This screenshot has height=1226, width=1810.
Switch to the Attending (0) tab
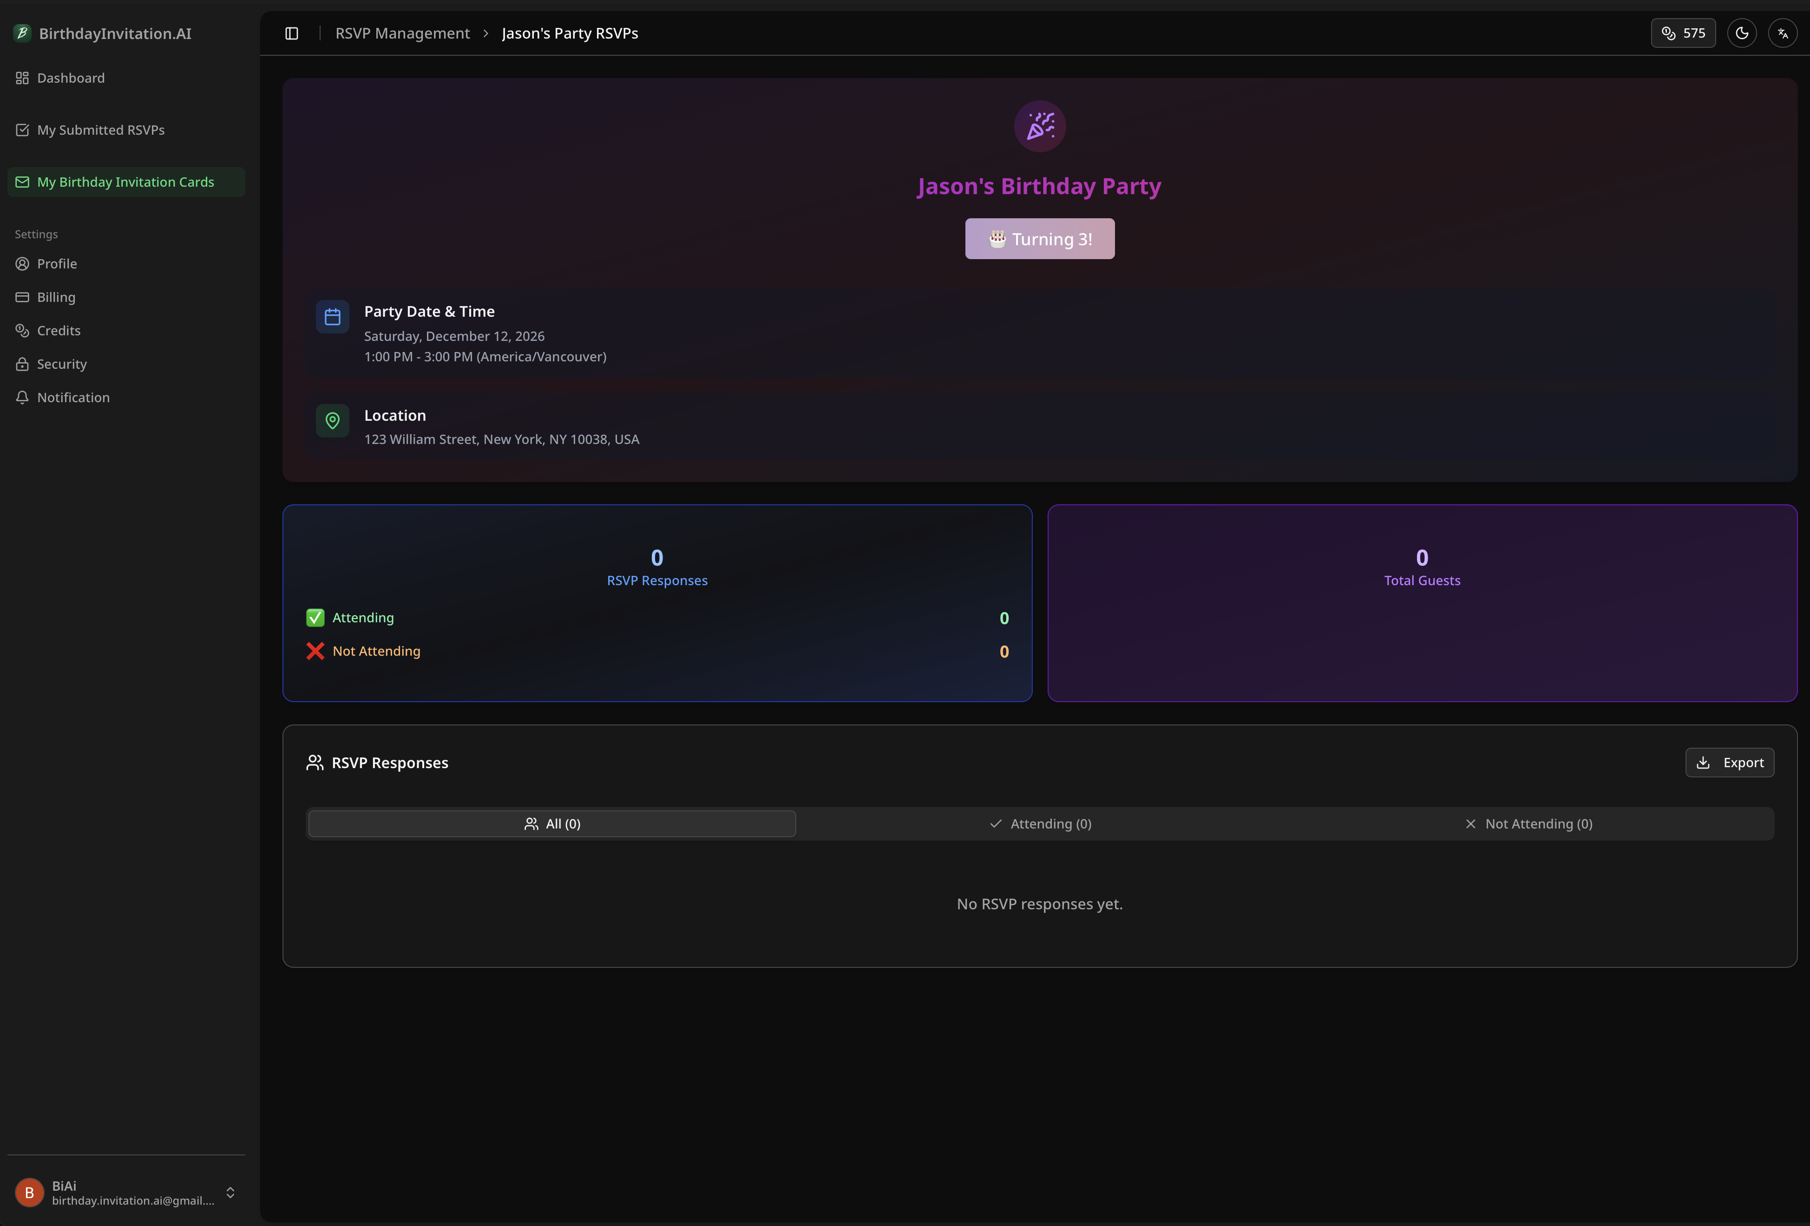[x=1040, y=823]
